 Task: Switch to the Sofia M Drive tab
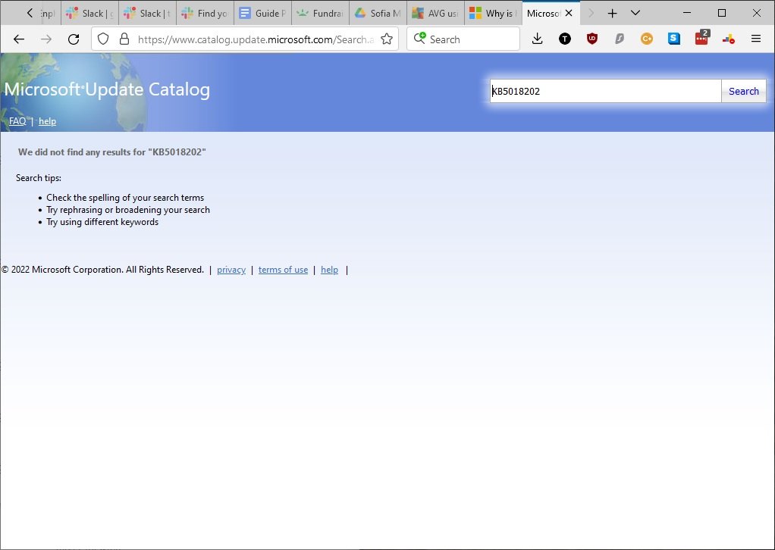coord(378,14)
